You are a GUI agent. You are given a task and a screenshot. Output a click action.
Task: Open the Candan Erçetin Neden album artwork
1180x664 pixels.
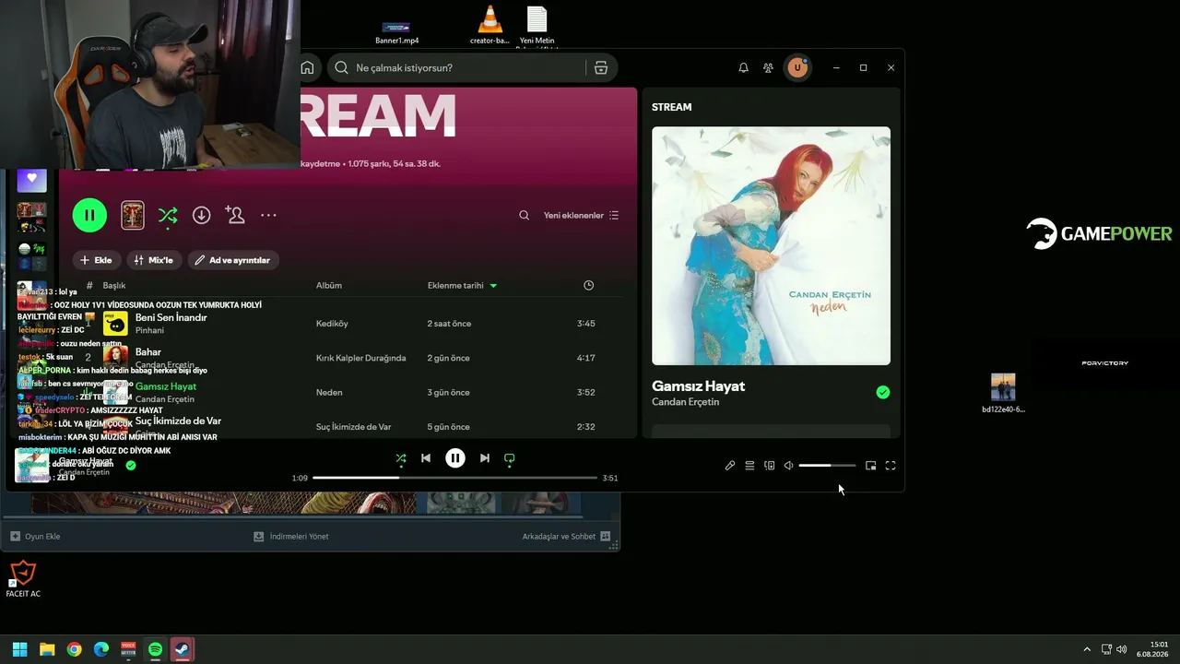[x=771, y=246]
